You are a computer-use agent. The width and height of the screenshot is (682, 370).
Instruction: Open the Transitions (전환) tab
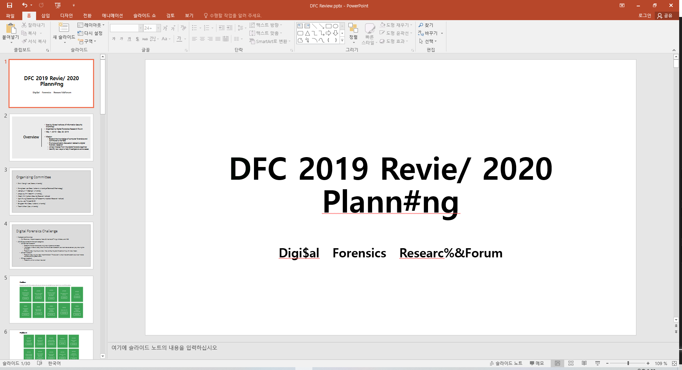87,16
